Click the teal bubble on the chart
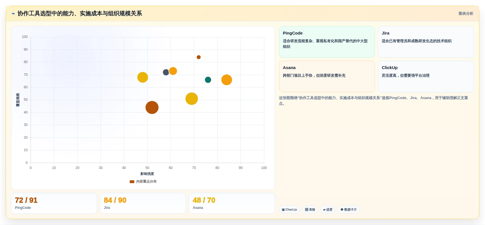The height and width of the screenshot is (225, 485). click(x=208, y=80)
